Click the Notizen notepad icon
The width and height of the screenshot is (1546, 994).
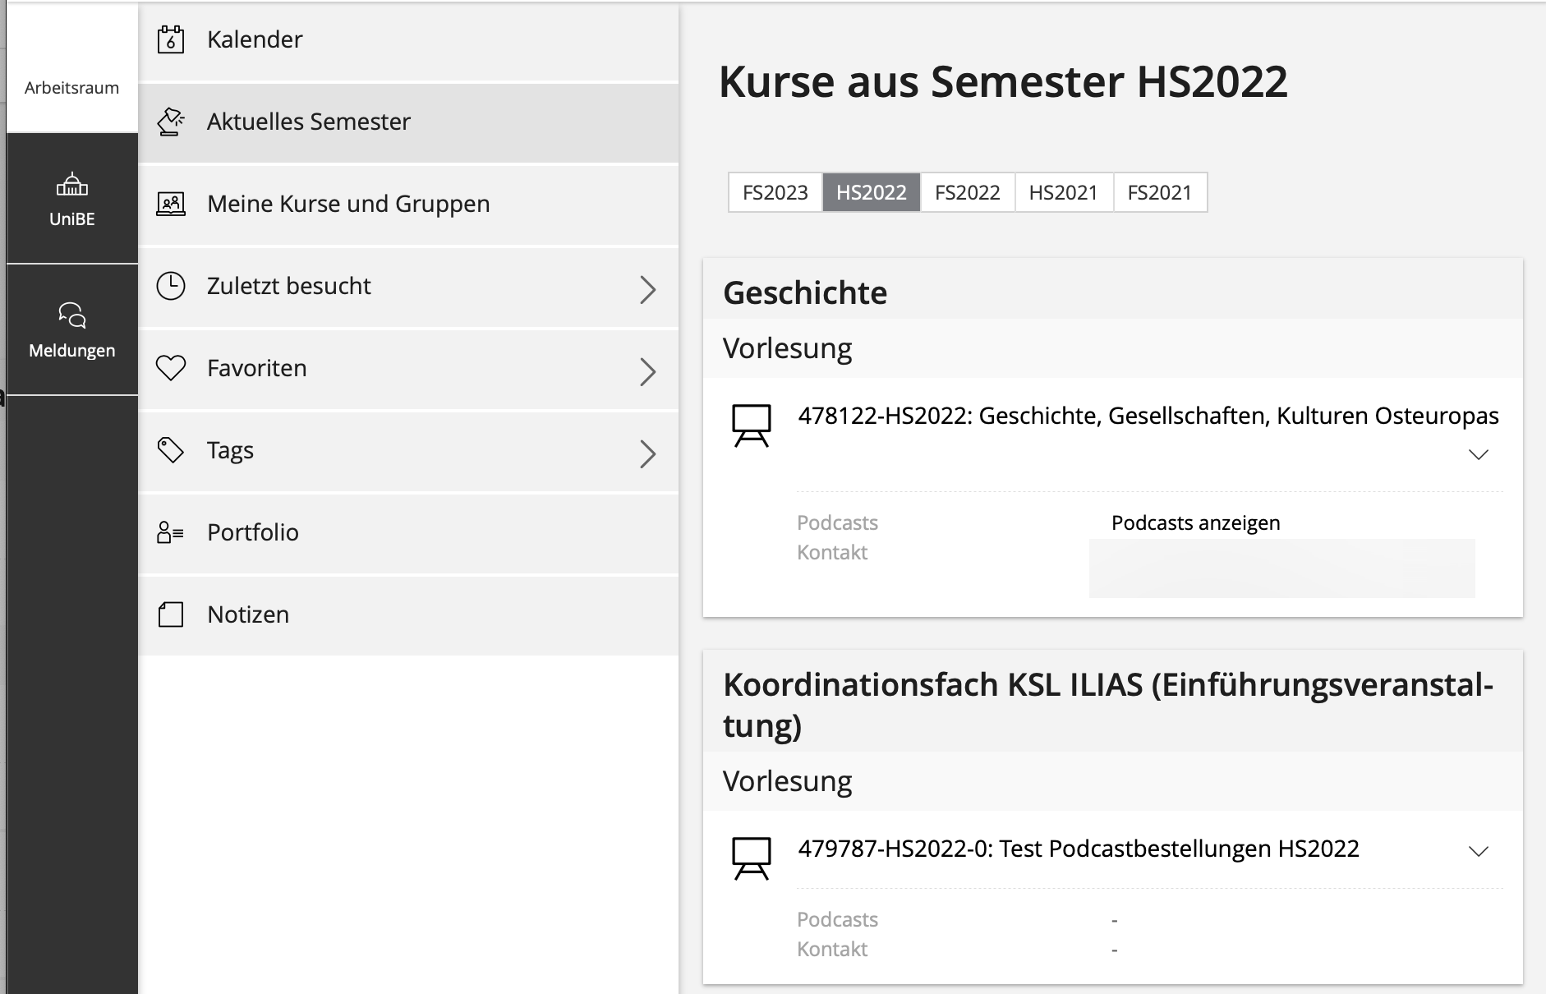pos(171,614)
